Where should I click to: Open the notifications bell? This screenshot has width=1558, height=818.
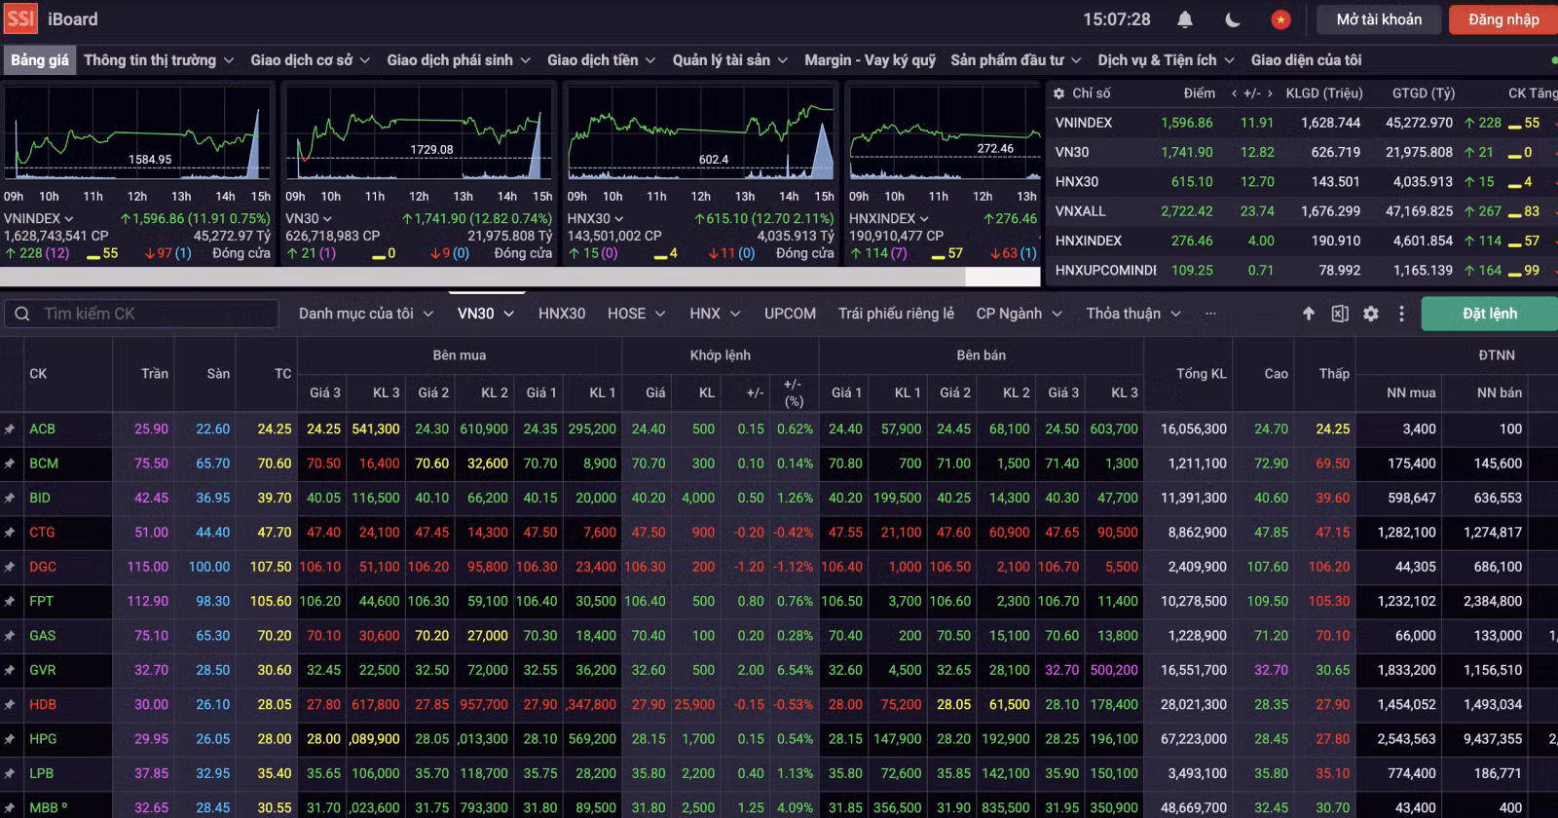pyautogui.click(x=1185, y=19)
